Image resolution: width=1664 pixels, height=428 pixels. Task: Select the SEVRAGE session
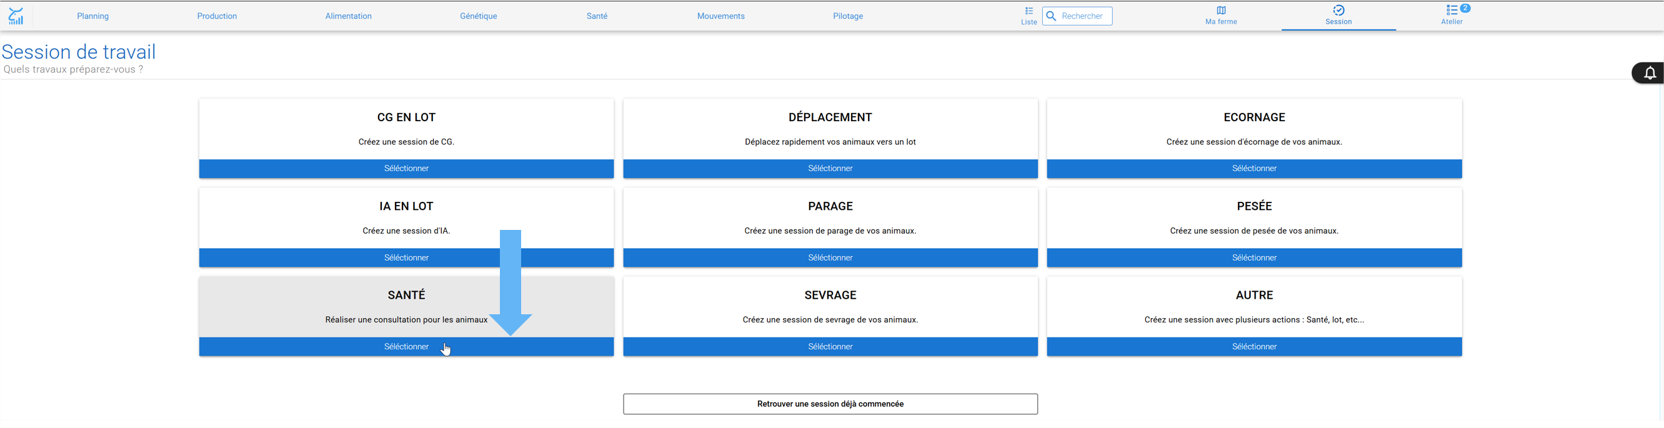tap(830, 347)
